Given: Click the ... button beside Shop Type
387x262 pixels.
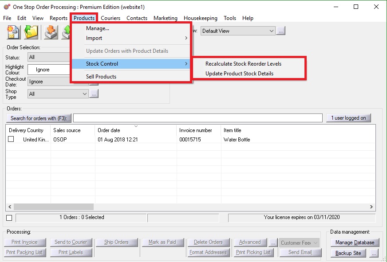Looking at the screenshot, I should click(x=94, y=94).
